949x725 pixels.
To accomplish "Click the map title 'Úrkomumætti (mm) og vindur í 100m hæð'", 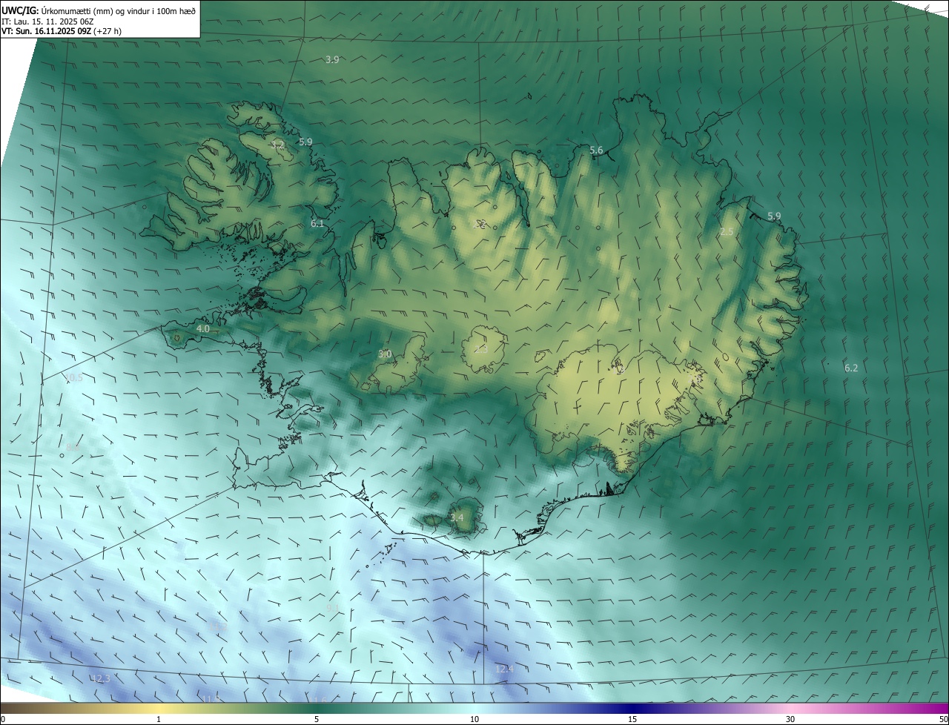I will (119, 10).
